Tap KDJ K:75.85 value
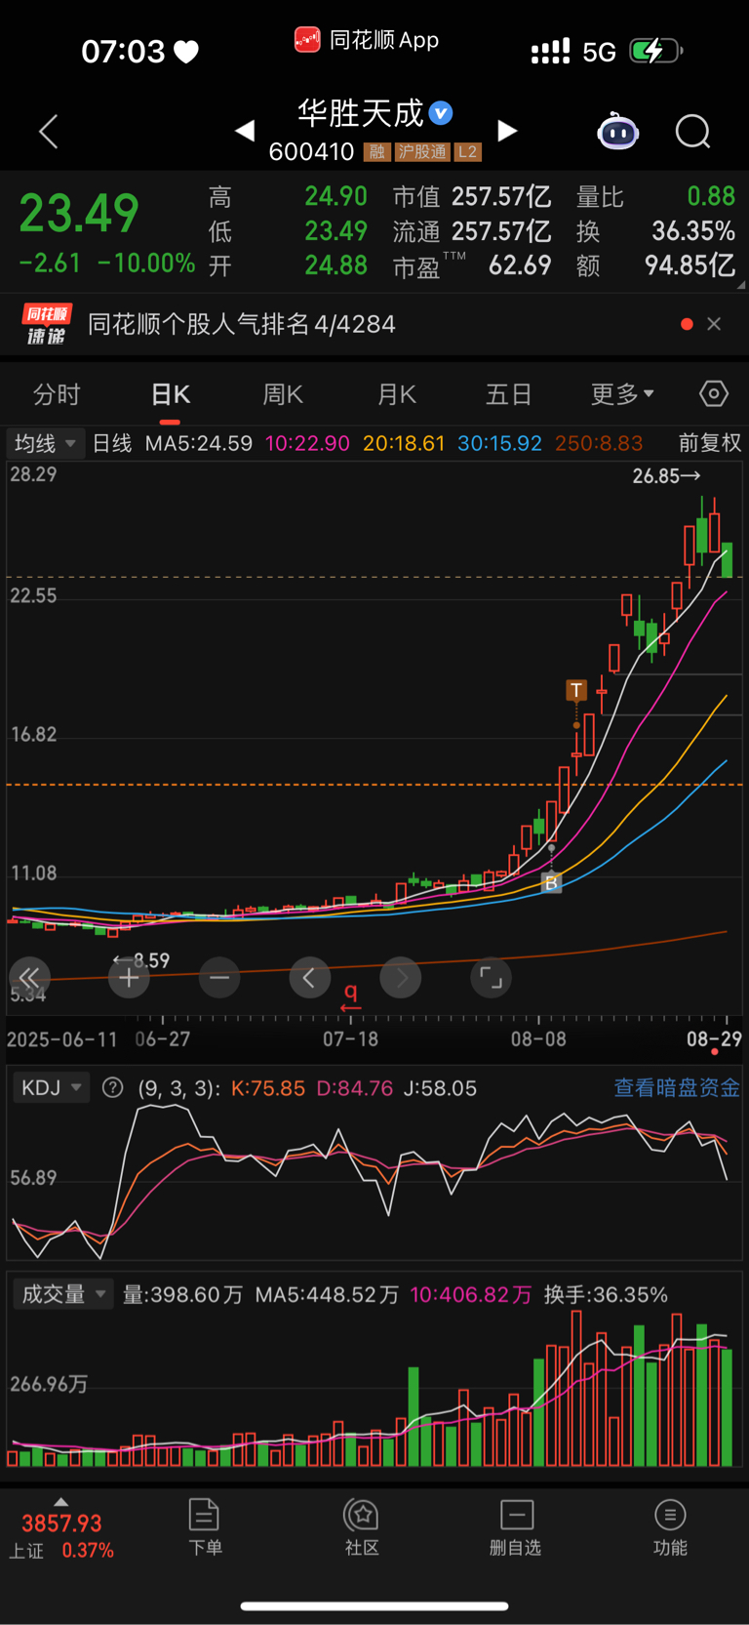Viewport: 749px width, 1625px height. [268, 1087]
